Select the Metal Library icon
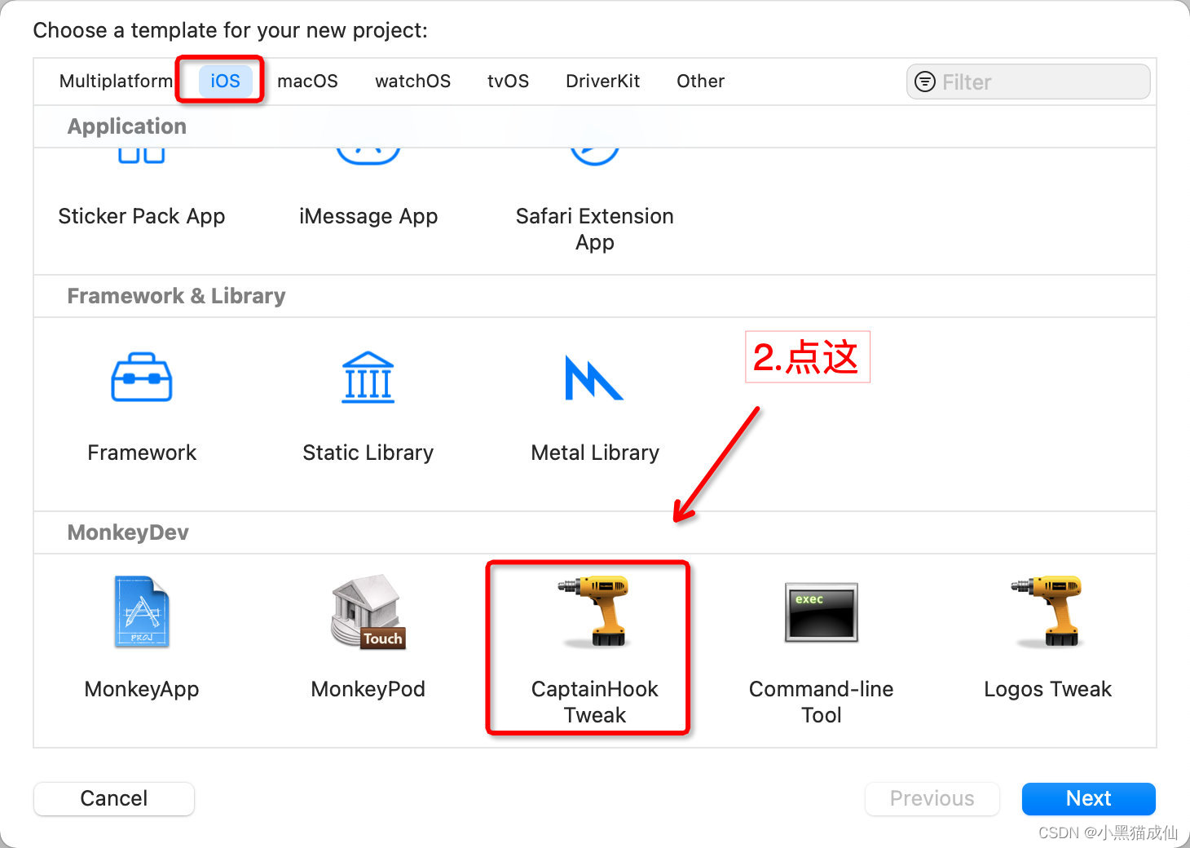This screenshot has height=848, width=1190. click(594, 378)
